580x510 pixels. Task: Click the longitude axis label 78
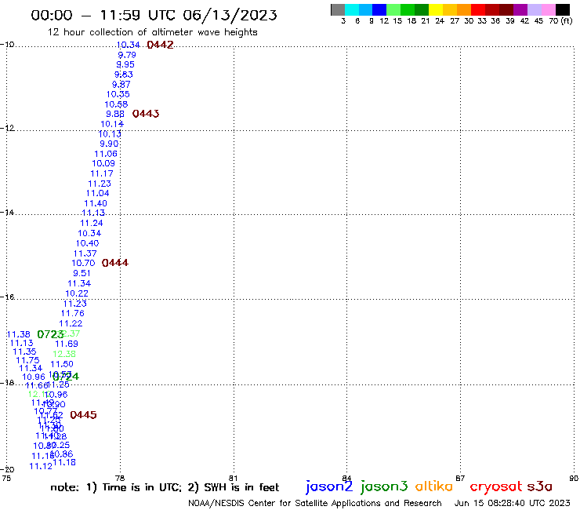120,479
